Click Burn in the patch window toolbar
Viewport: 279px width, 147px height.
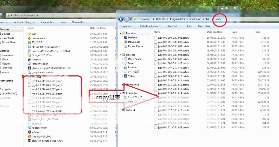point(189,26)
